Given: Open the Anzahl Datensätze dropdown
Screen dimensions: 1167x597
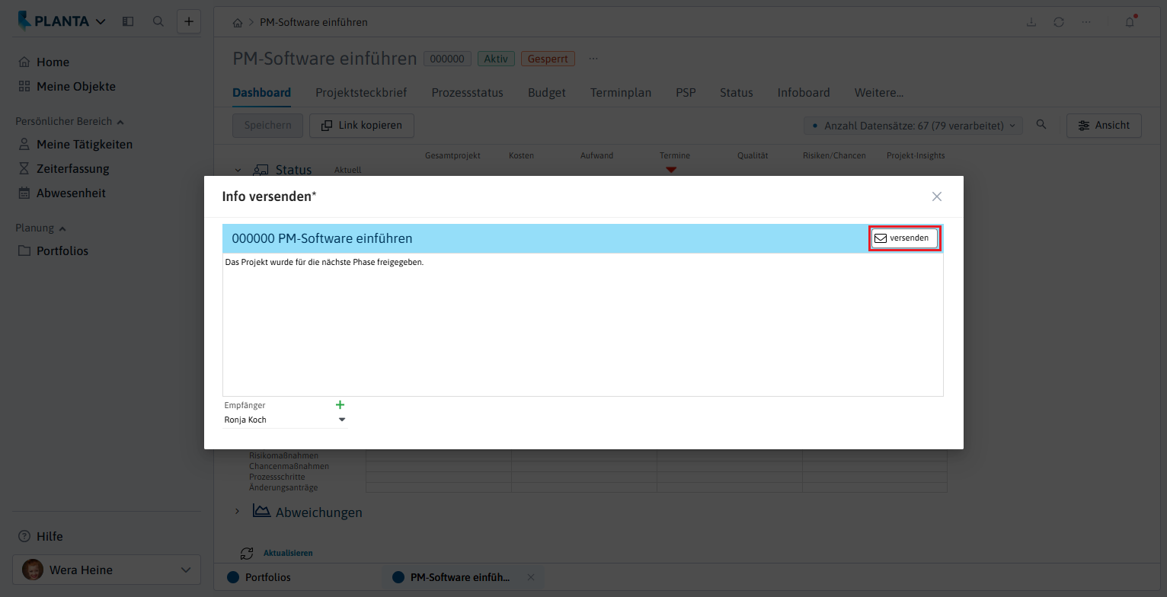Looking at the screenshot, I should pos(913,126).
